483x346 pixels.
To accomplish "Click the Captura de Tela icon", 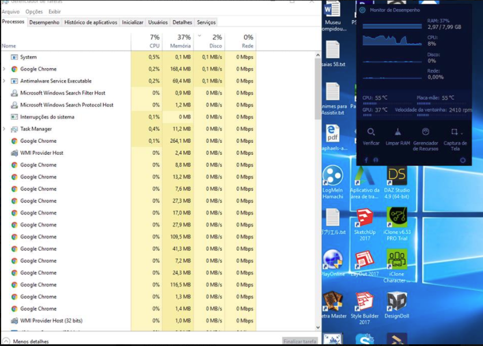I will click(x=454, y=132).
